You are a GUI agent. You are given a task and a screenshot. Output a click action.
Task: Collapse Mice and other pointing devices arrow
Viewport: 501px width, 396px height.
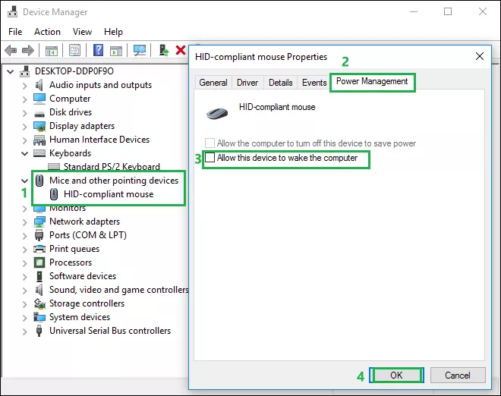(24, 181)
